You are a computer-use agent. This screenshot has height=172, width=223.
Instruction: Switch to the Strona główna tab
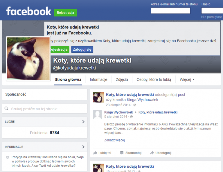click(68, 79)
